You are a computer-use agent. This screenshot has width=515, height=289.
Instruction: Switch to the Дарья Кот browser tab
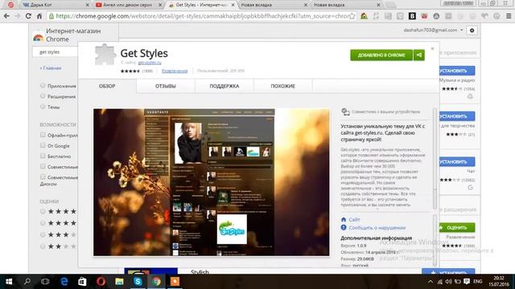(x=55, y=5)
